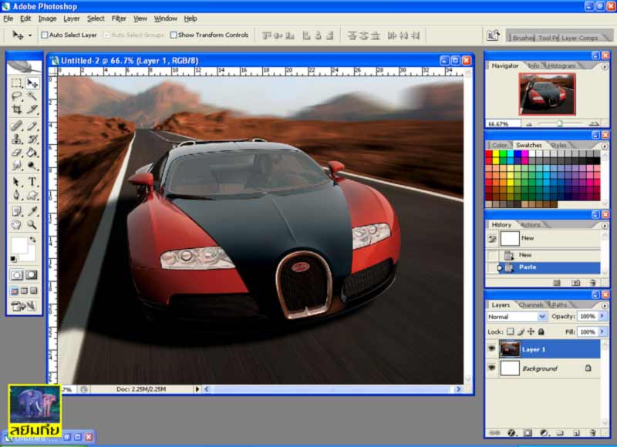The height and width of the screenshot is (447, 617).
Task: Create new snapshot in History panel
Action: pyautogui.click(x=575, y=283)
